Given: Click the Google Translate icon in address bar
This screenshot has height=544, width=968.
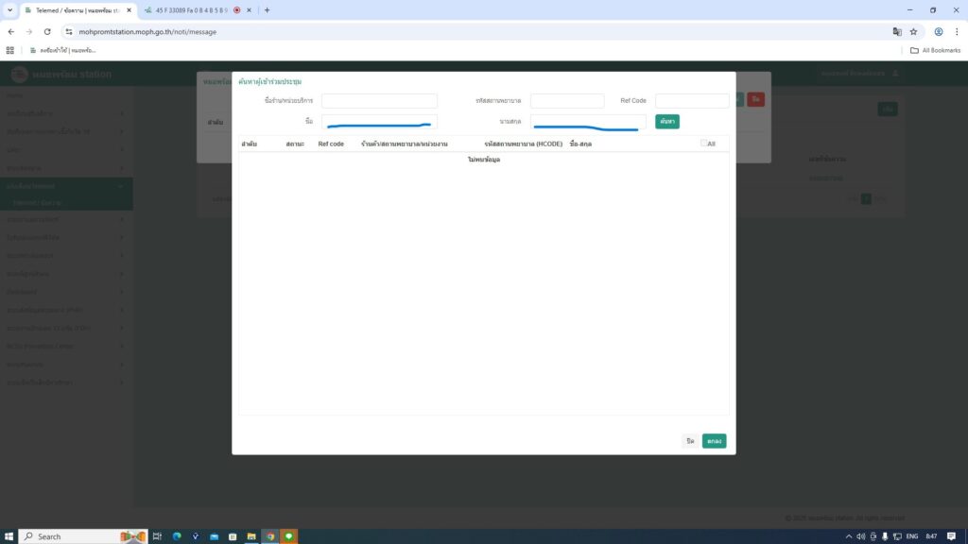Looking at the screenshot, I should coord(896,31).
